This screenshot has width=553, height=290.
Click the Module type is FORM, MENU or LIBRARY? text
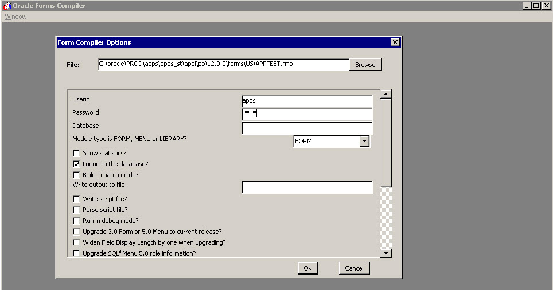[130, 139]
